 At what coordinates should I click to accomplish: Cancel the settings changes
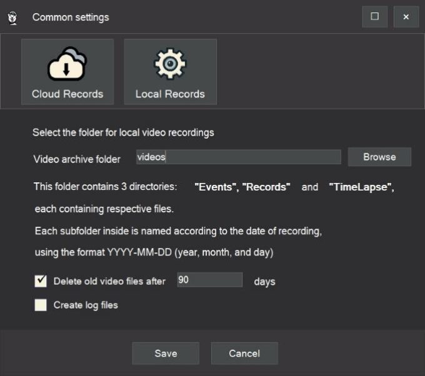(x=244, y=354)
